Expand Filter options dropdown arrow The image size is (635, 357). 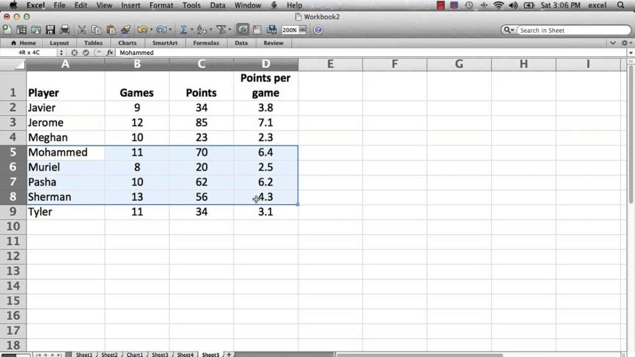pyautogui.click(x=230, y=30)
